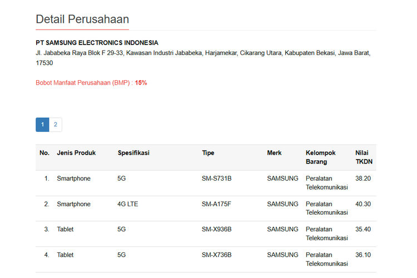Image resolution: width=417 pixels, height=278 pixels.
Task: Click Smartphone in row 1
Action: point(73,178)
